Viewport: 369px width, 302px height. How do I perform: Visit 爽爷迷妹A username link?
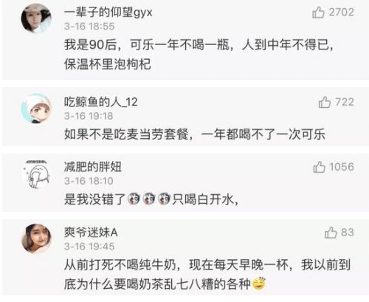(x=91, y=232)
